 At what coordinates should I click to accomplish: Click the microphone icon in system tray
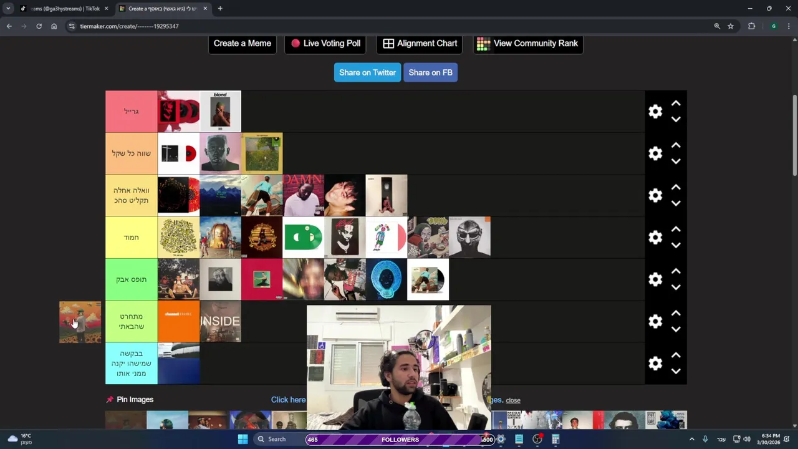click(x=705, y=439)
